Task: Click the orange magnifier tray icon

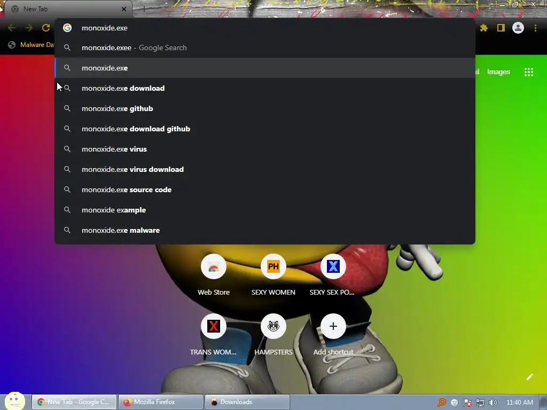Action: 442,403
